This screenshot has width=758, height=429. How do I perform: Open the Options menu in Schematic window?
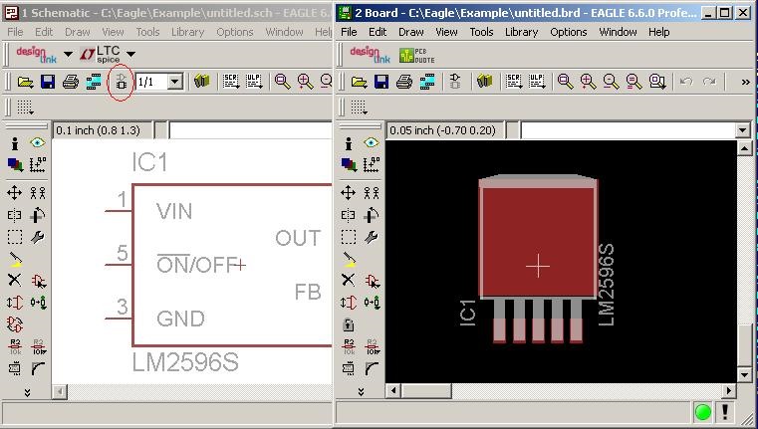[234, 32]
